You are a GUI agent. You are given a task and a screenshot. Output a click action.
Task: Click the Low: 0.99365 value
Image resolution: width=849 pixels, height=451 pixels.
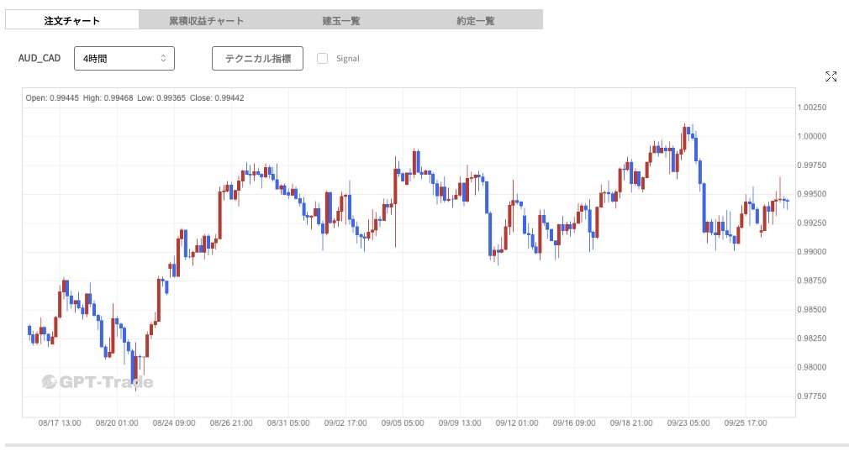click(x=161, y=98)
